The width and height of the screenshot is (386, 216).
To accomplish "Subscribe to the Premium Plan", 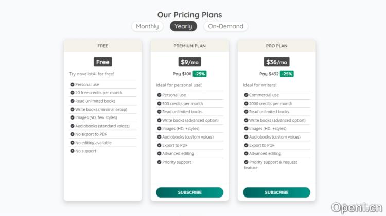I will (x=189, y=192).
